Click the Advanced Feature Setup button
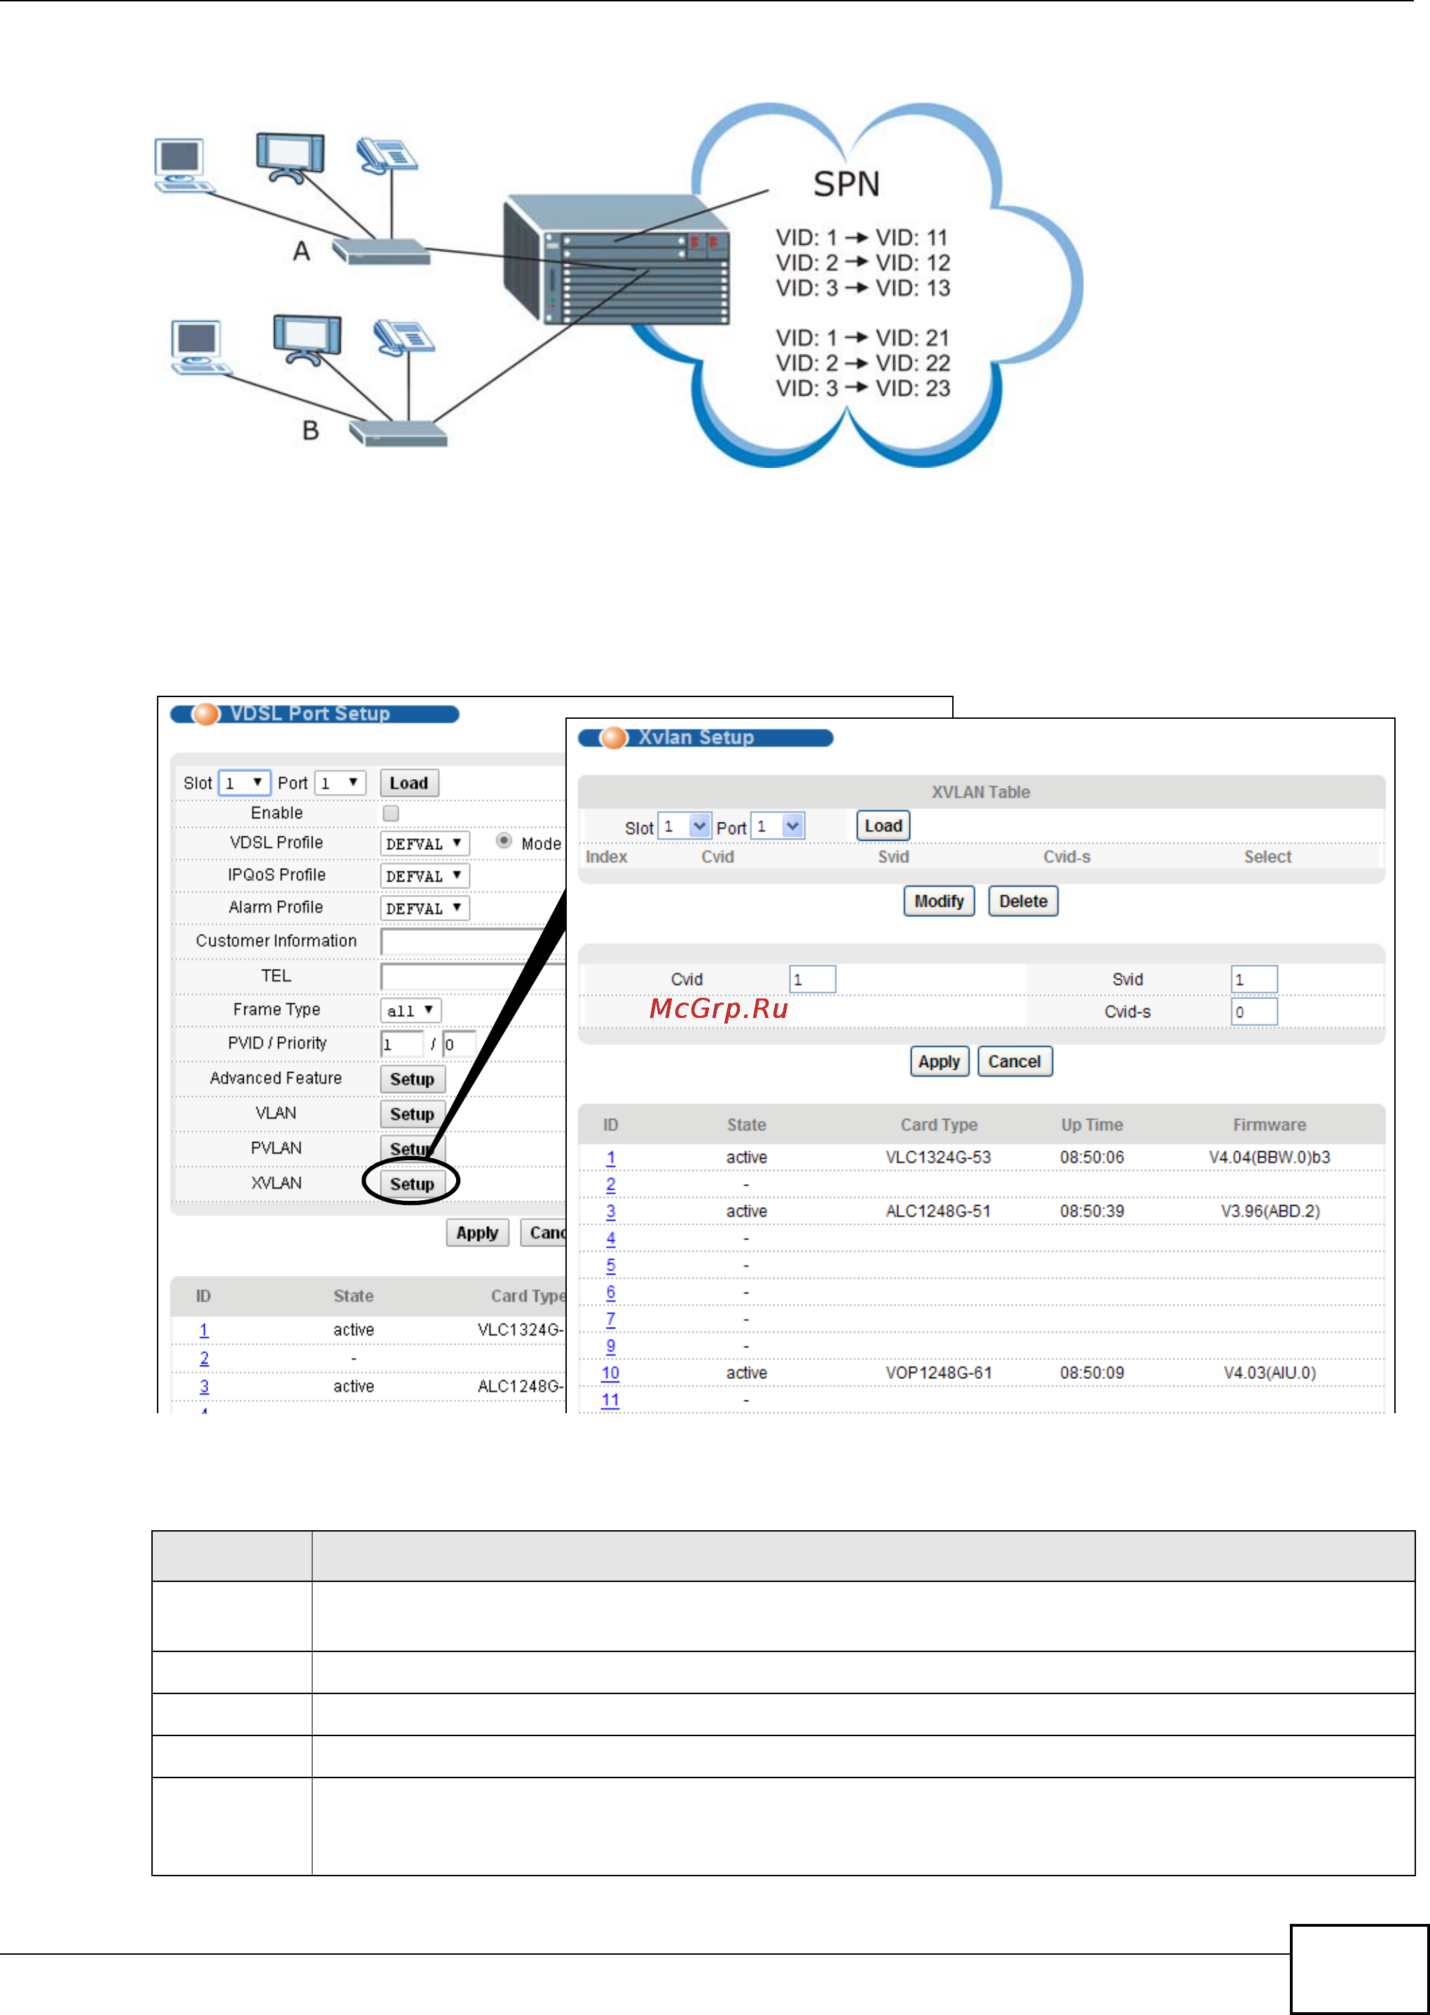Screen dimensions: 1430x2015 [411, 1078]
